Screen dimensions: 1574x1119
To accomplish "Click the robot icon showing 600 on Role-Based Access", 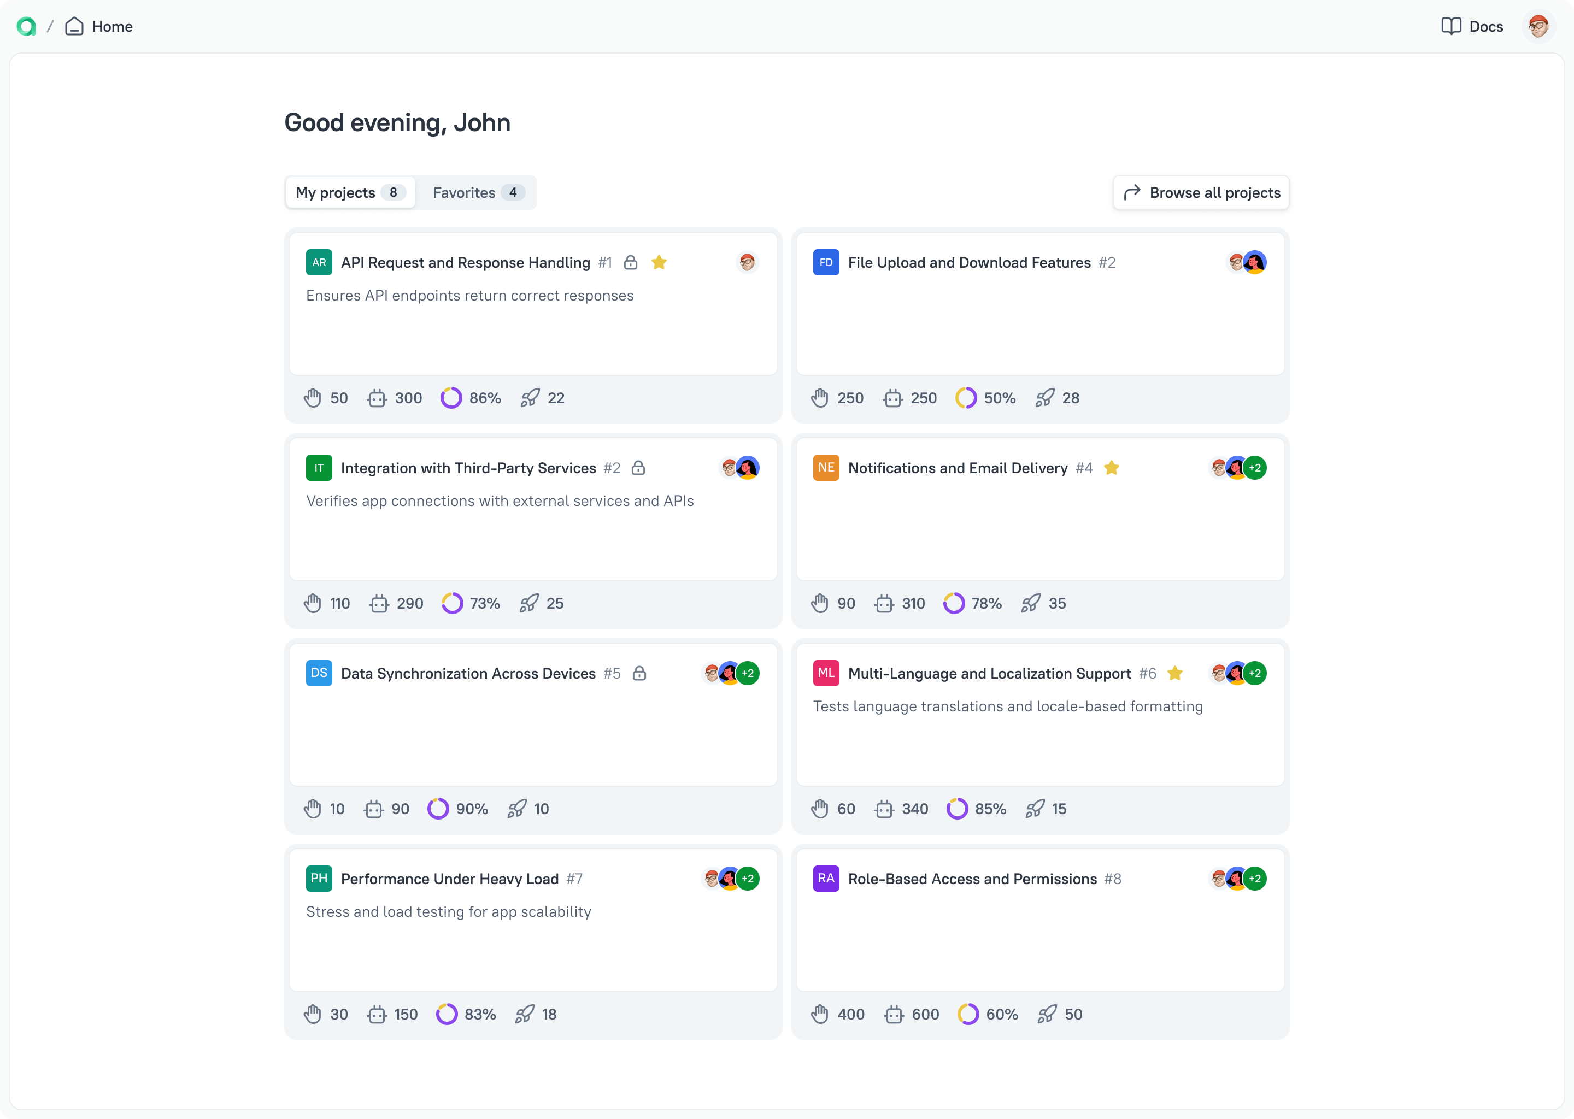I will 894,1014.
